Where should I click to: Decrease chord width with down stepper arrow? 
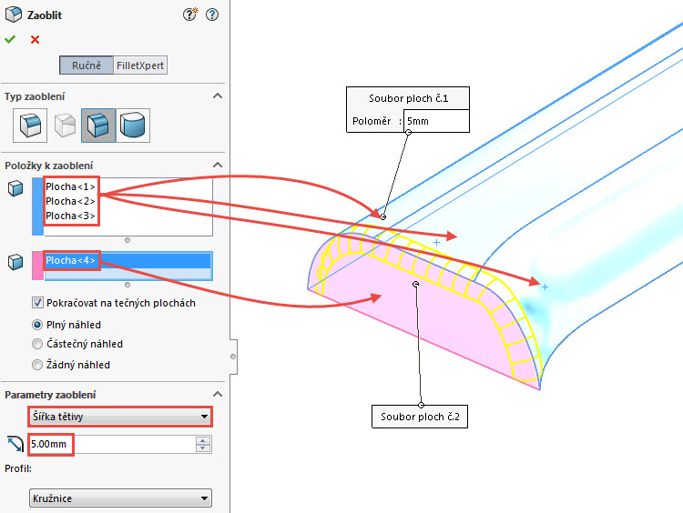pyautogui.click(x=203, y=448)
